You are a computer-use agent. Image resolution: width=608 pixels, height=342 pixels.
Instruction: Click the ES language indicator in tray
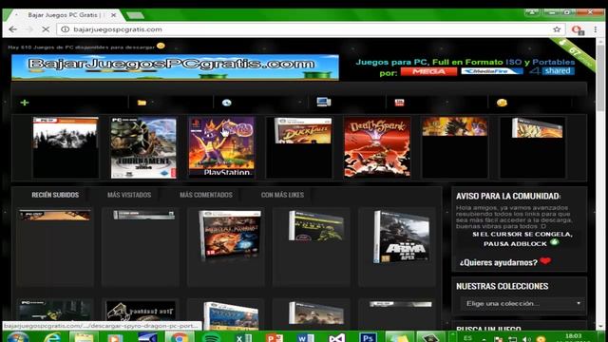[x=468, y=338]
